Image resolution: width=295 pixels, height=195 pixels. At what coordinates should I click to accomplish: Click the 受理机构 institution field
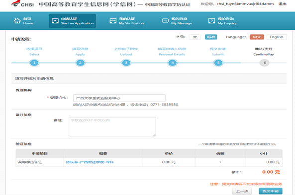[x=119, y=98]
